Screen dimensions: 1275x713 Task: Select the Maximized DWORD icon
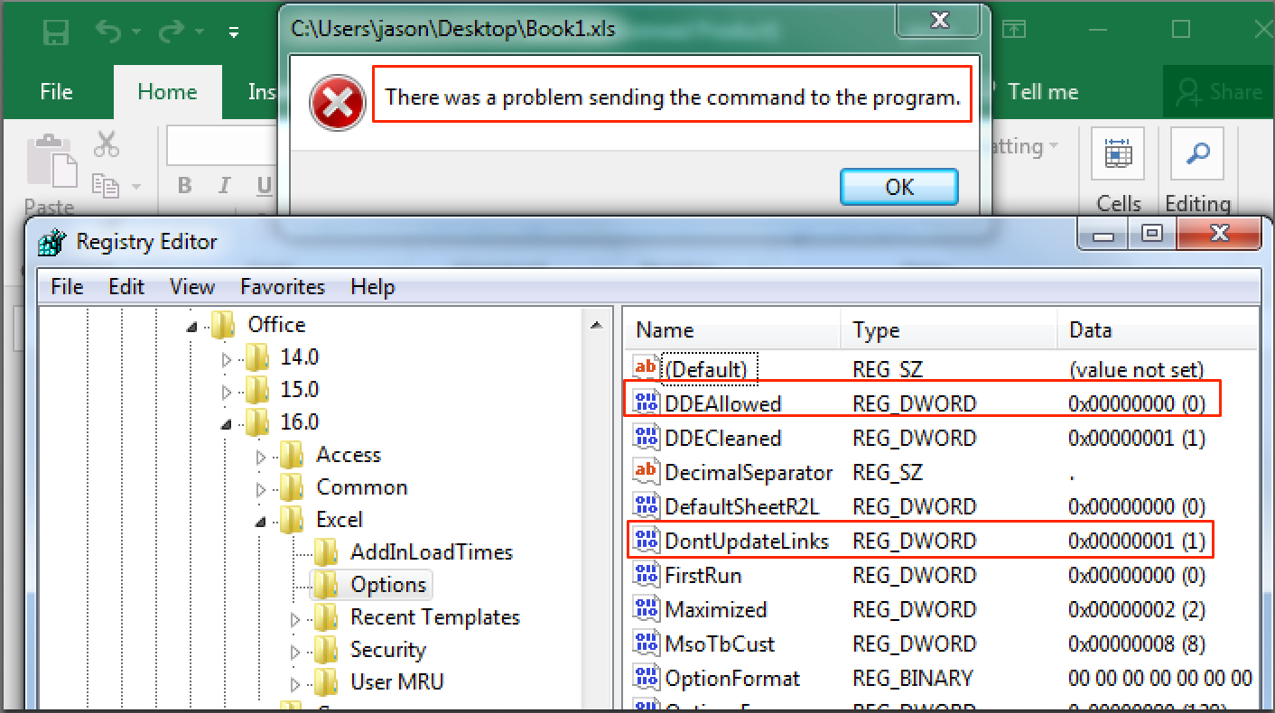click(646, 608)
